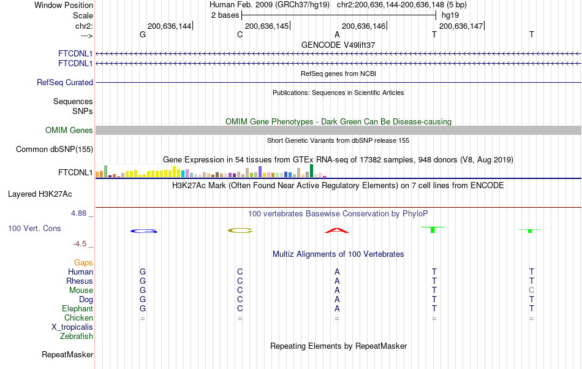Click the Mouse alignment row label
Image resolution: width=582 pixels, height=369 pixels.
(x=81, y=291)
